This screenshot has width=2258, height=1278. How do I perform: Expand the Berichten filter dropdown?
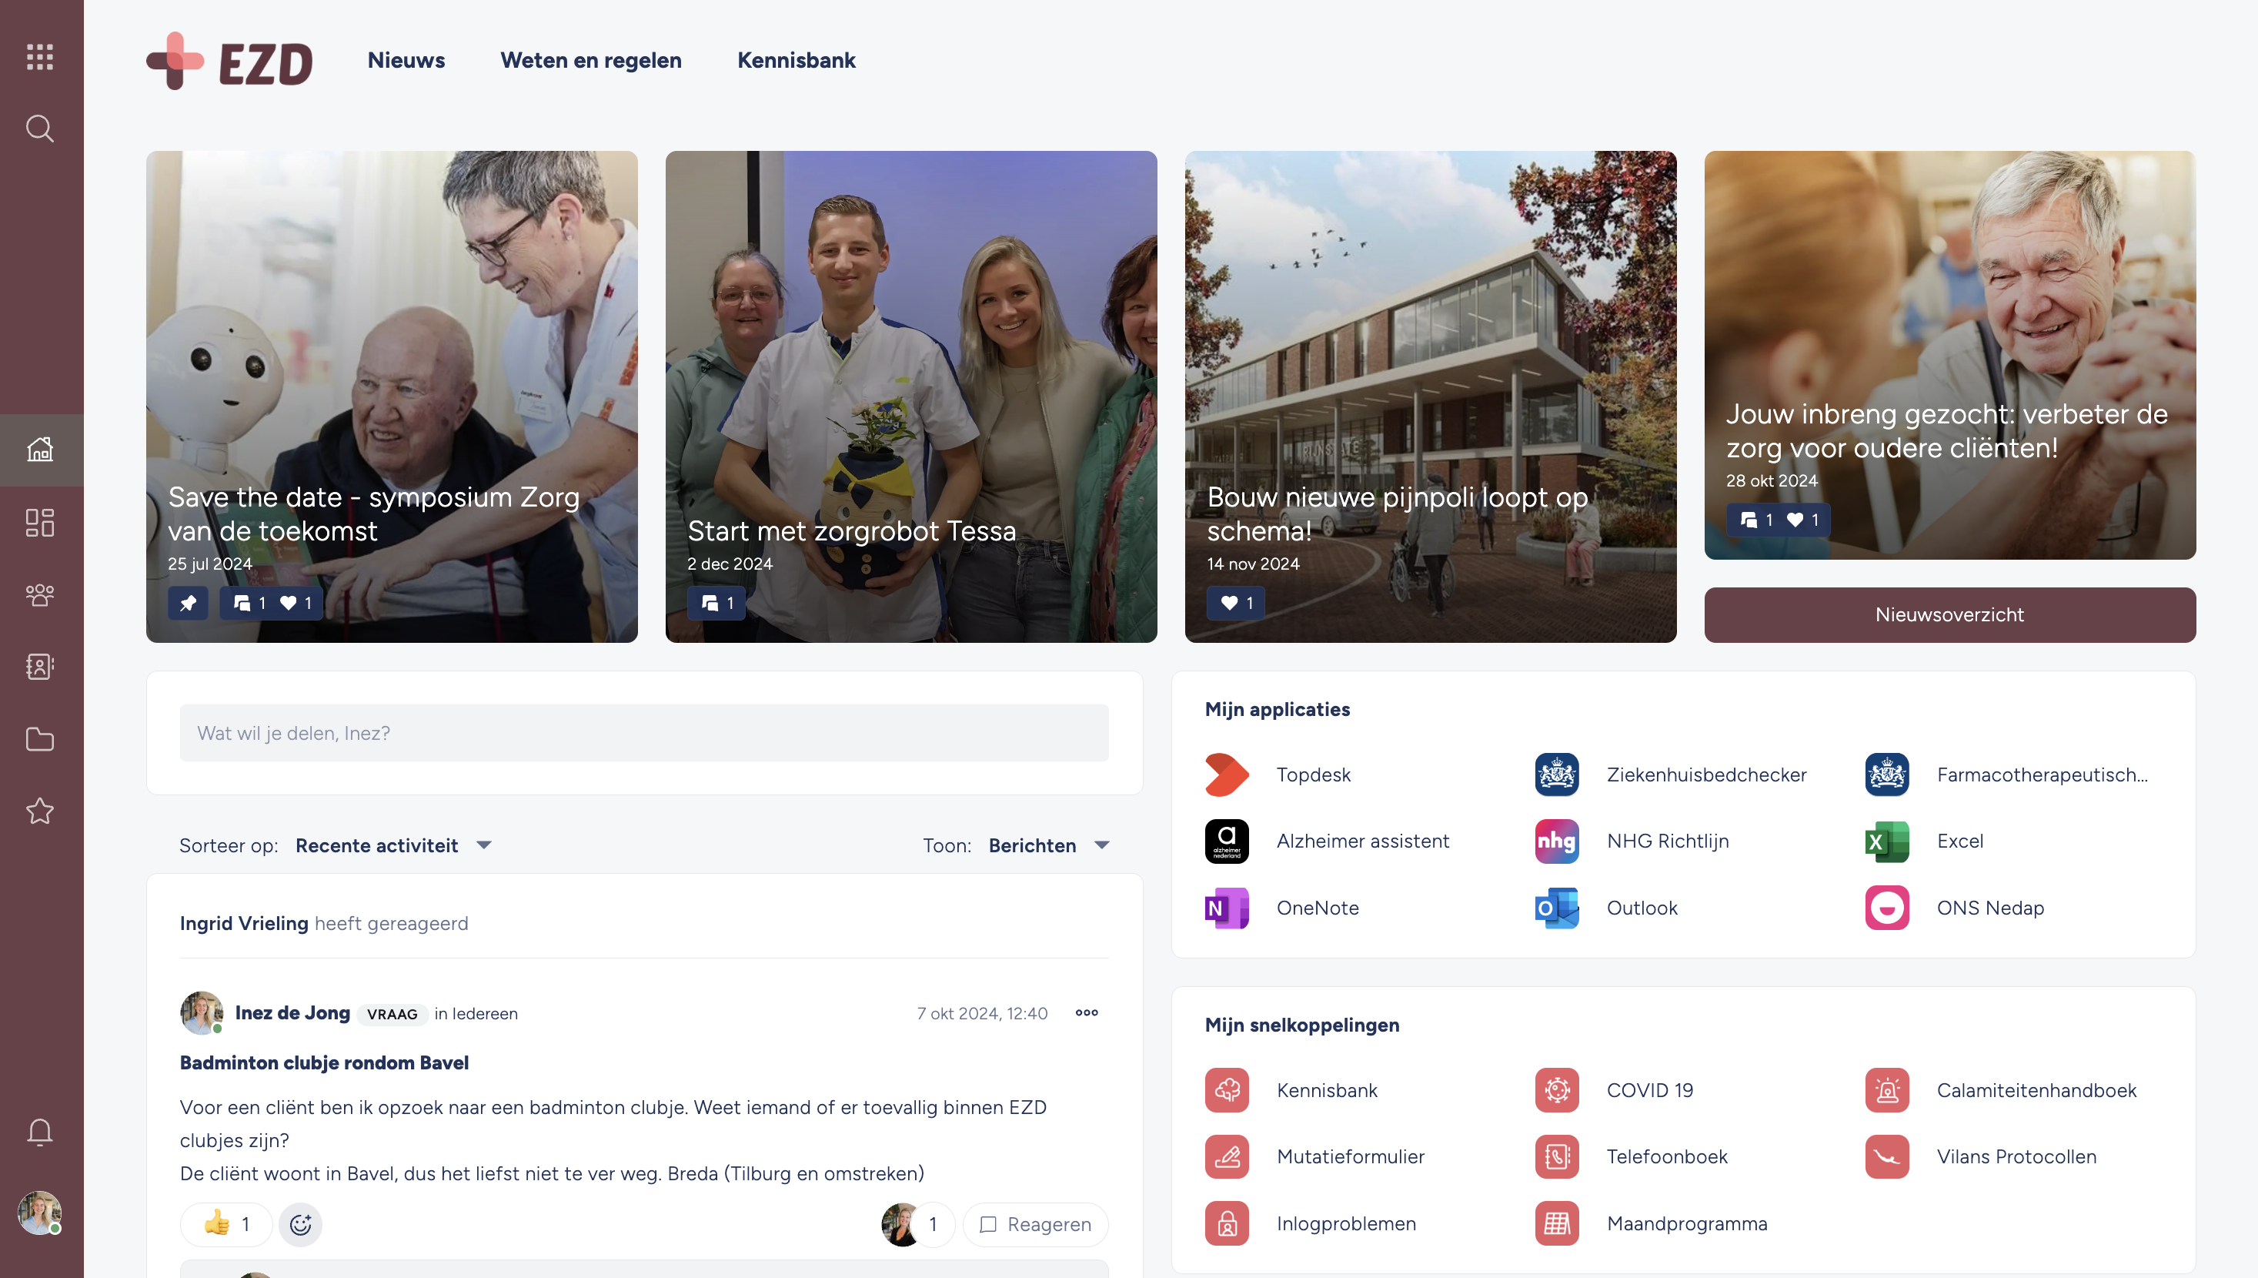click(1049, 845)
